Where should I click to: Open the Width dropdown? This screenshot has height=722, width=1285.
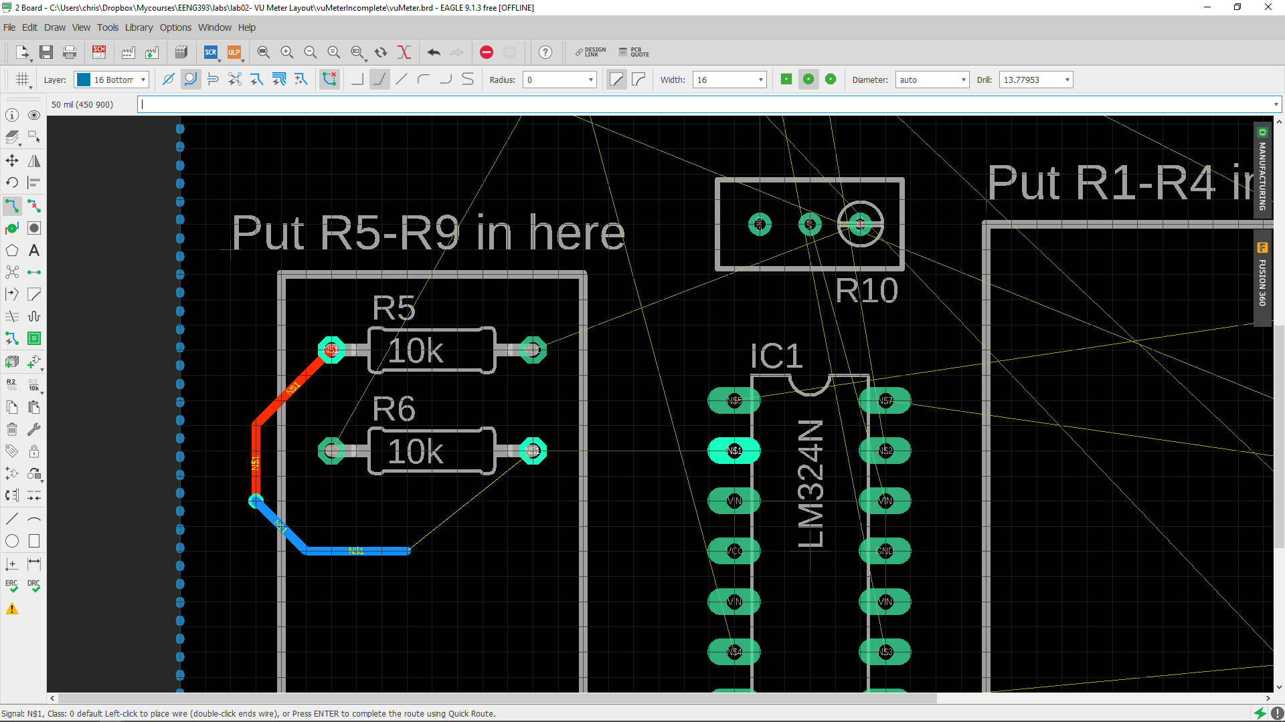point(730,80)
